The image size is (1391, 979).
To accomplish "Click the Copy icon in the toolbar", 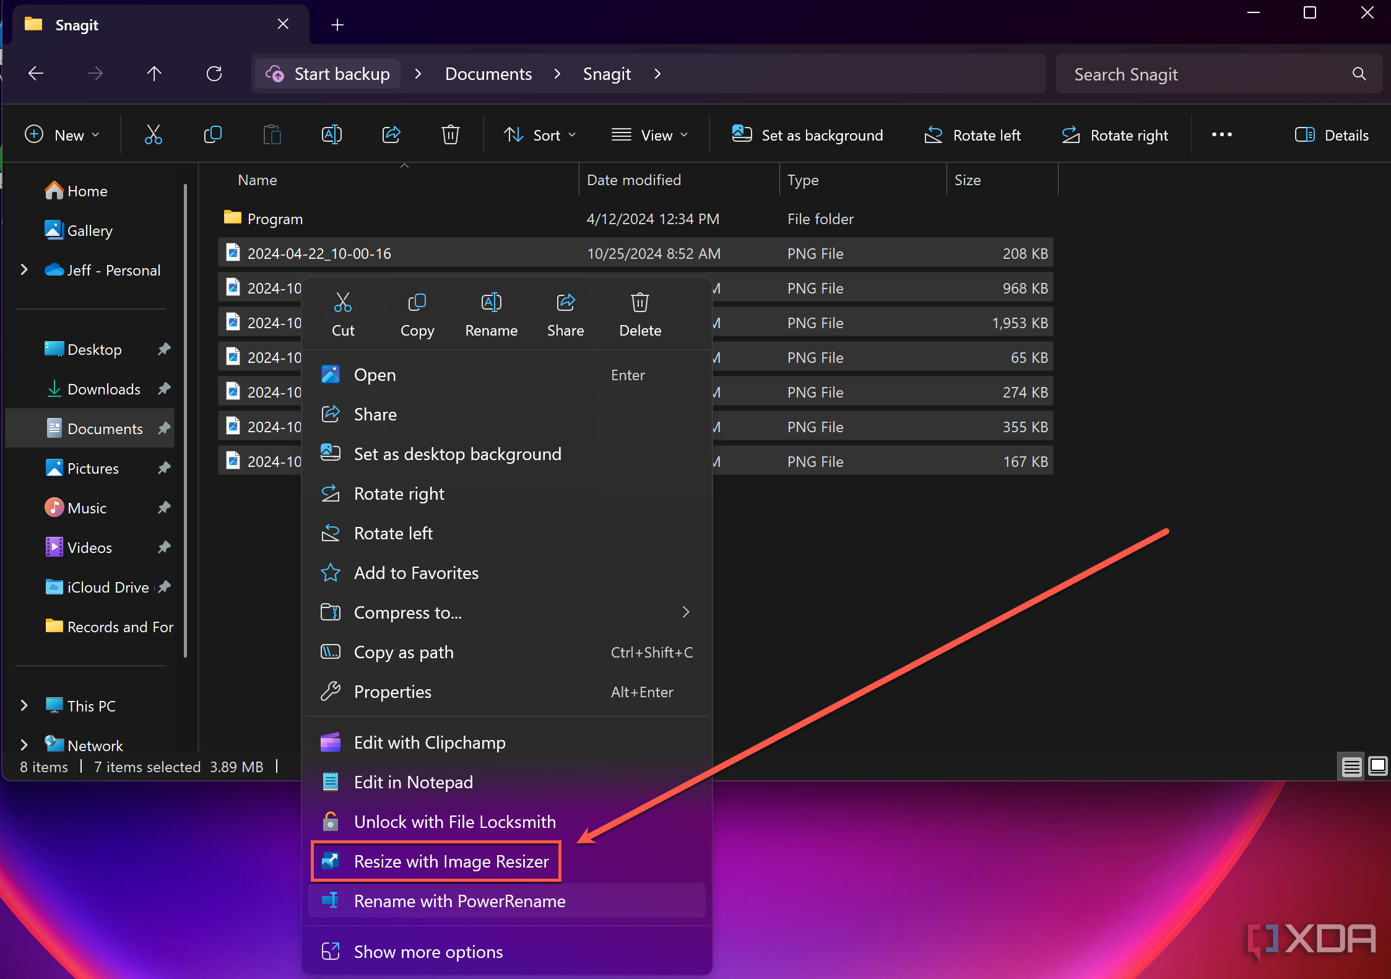I will [212, 134].
